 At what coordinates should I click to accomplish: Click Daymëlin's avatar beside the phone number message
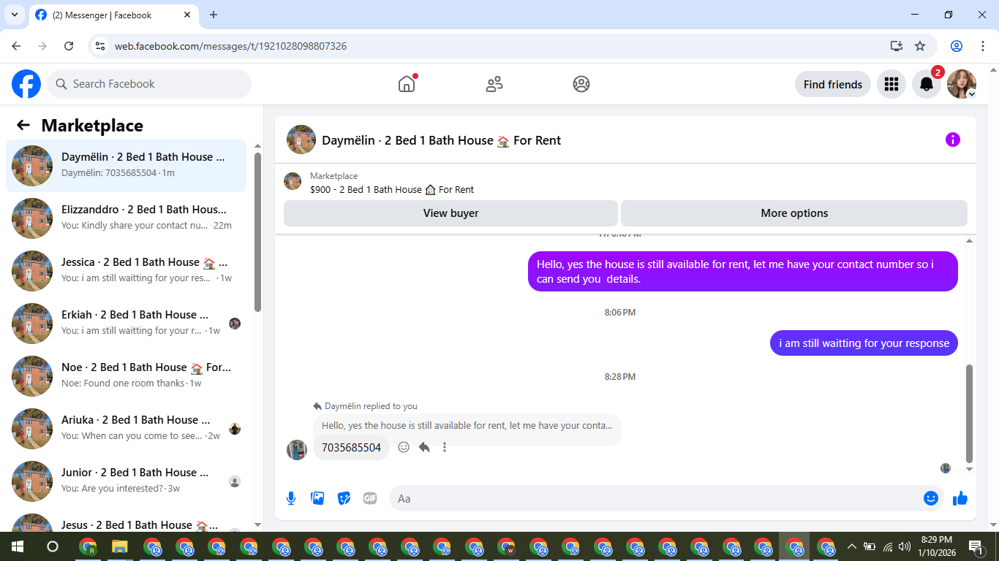pyautogui.click(x=296, y=449)
